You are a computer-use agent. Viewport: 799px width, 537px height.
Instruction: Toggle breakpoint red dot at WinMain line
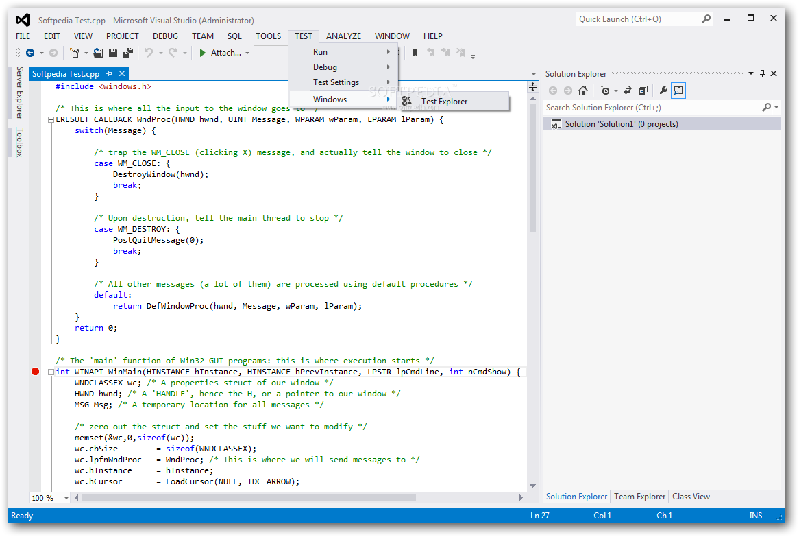(x=35, y=371)
